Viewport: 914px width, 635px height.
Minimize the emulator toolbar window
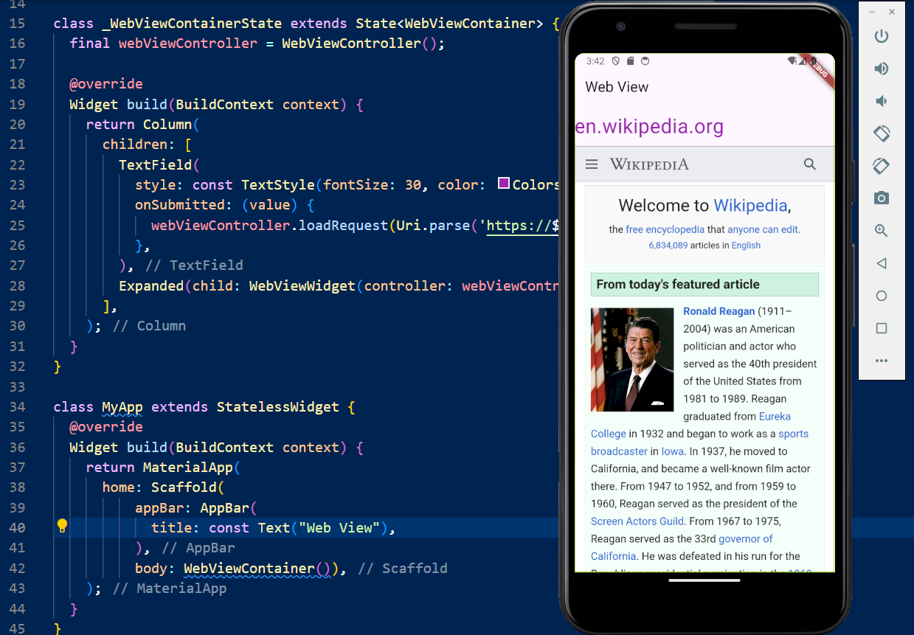[x=872, y=13]
